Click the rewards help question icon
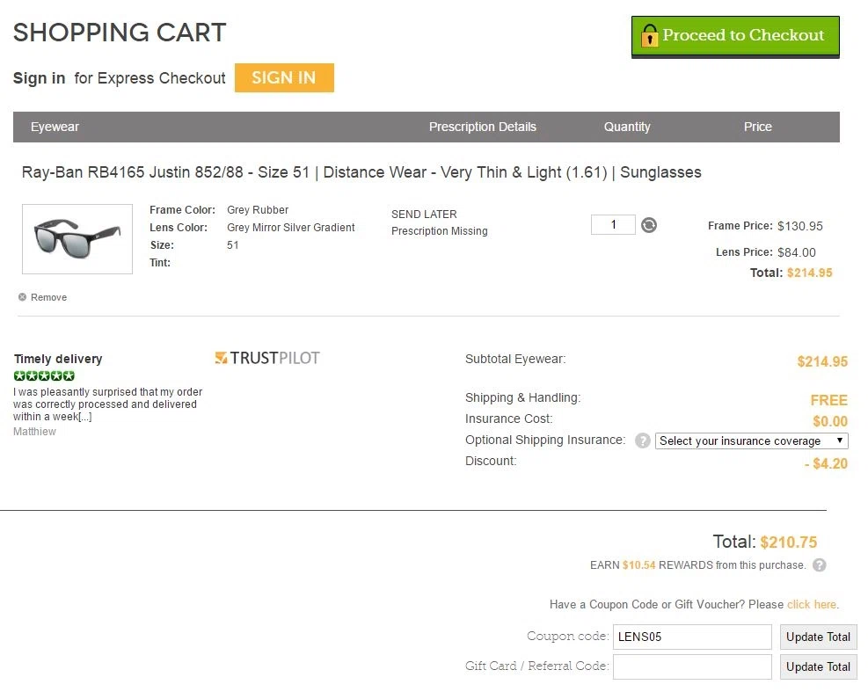 click(x=820, y=565)
